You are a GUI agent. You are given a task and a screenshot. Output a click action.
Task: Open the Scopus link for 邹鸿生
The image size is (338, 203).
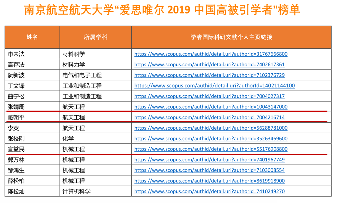tap(209, 170)
